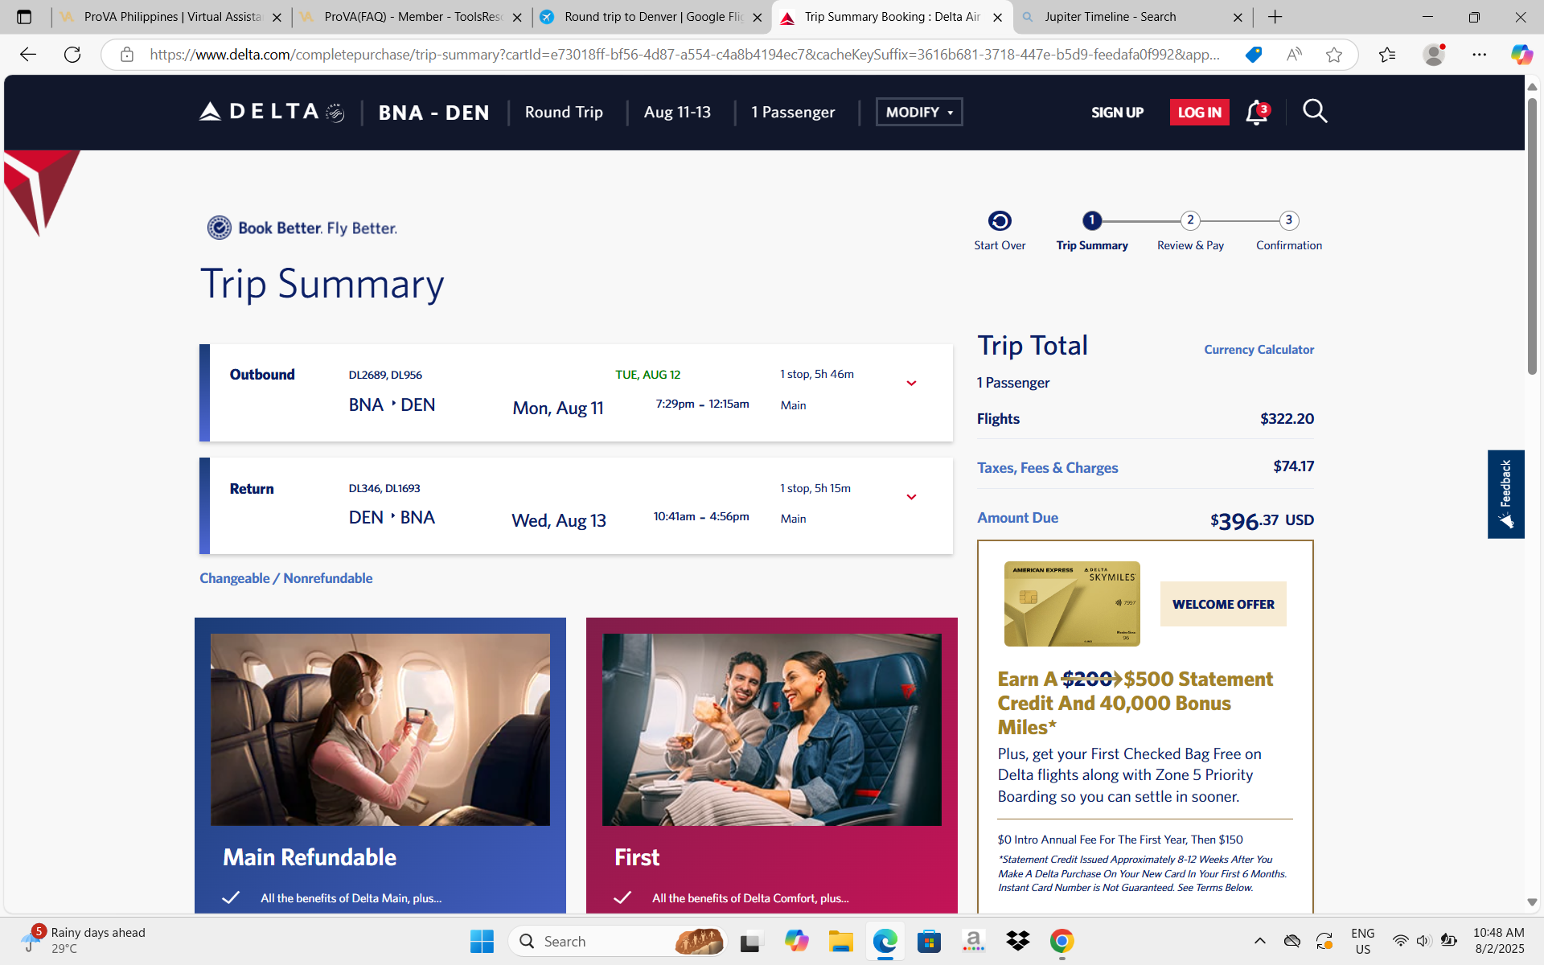
Task: Click the Start Over circular arrow icon
Action: [x=1000, y=220]
